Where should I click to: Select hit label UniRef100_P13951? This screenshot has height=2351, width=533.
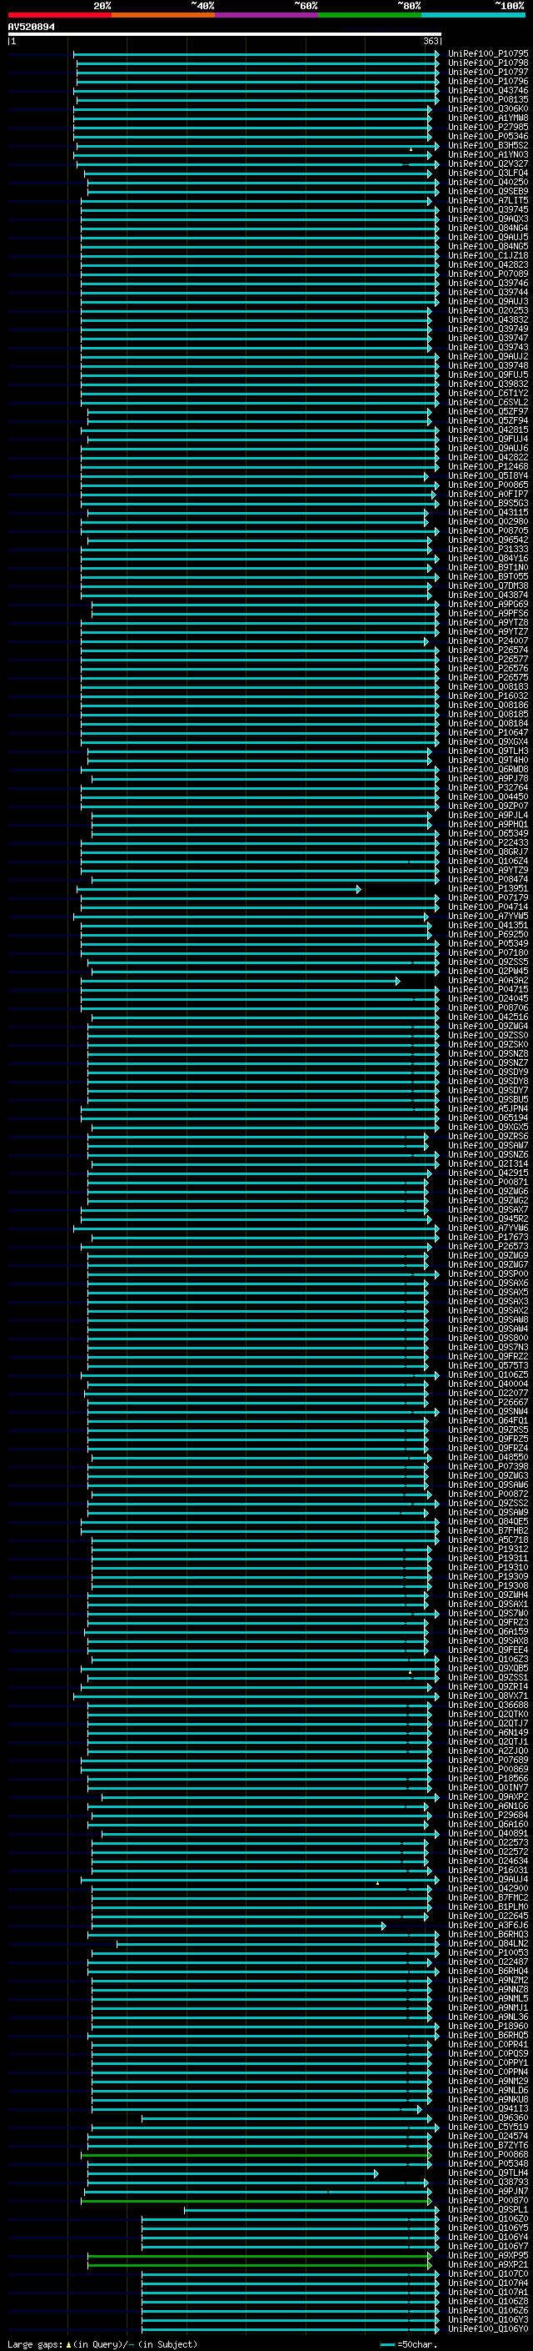tap(488, 888)
